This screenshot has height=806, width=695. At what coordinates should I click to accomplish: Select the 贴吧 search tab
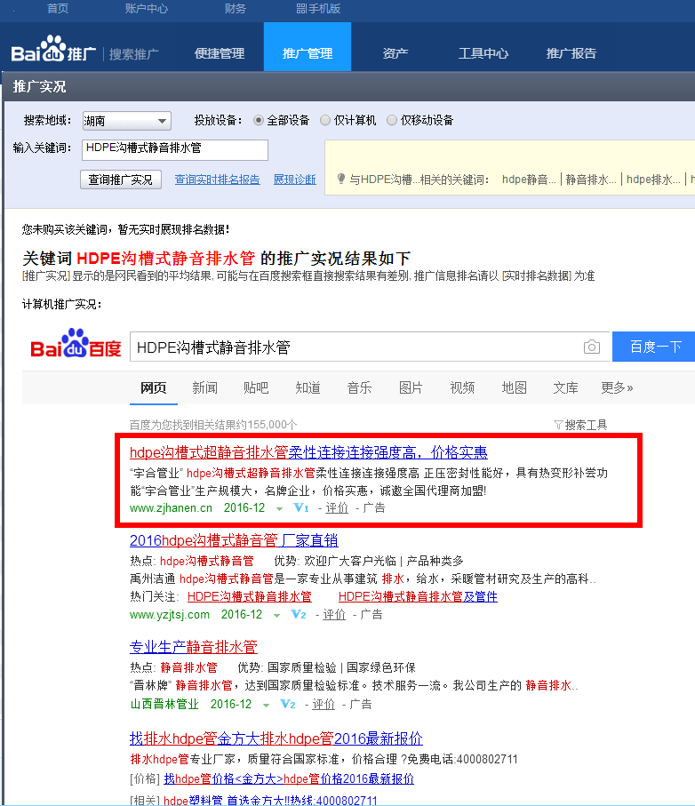click(256, 387)
